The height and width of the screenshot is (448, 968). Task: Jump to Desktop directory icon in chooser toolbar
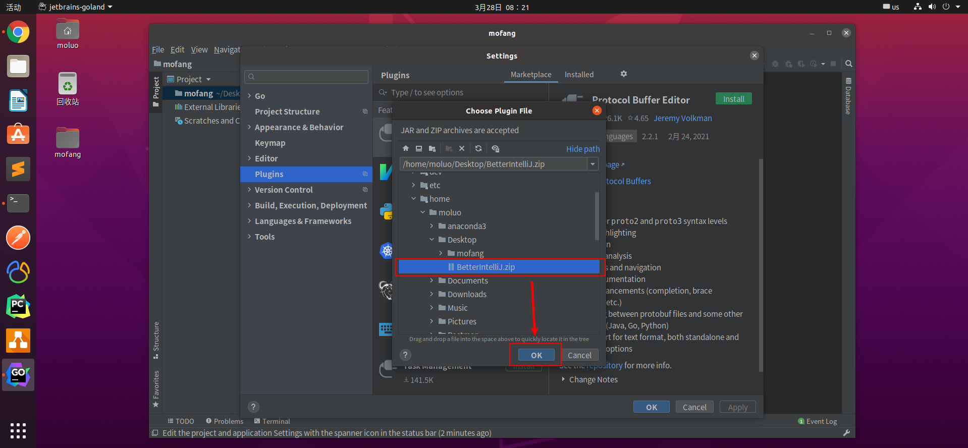click(419, 148)
